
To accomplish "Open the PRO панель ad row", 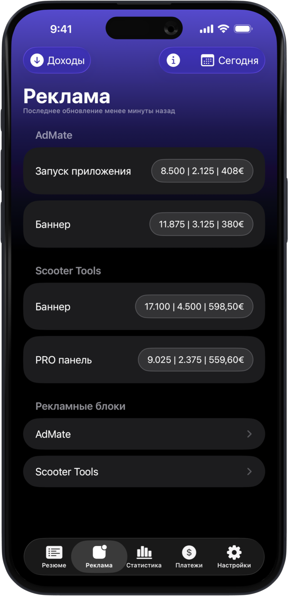I will click(x=64, y=360).
